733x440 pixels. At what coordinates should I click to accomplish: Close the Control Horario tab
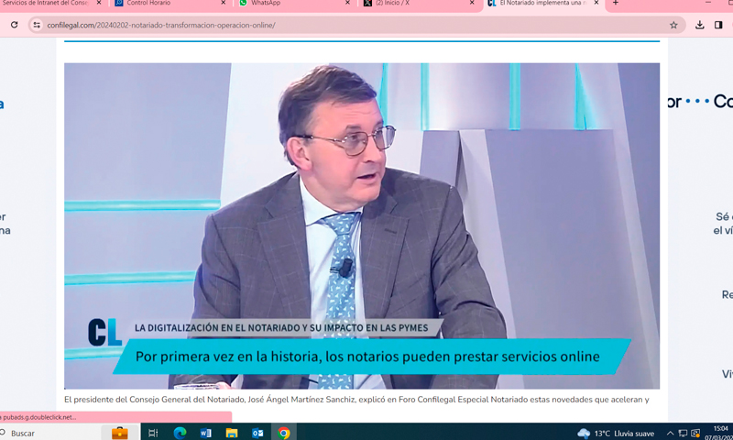pos(223,4)
